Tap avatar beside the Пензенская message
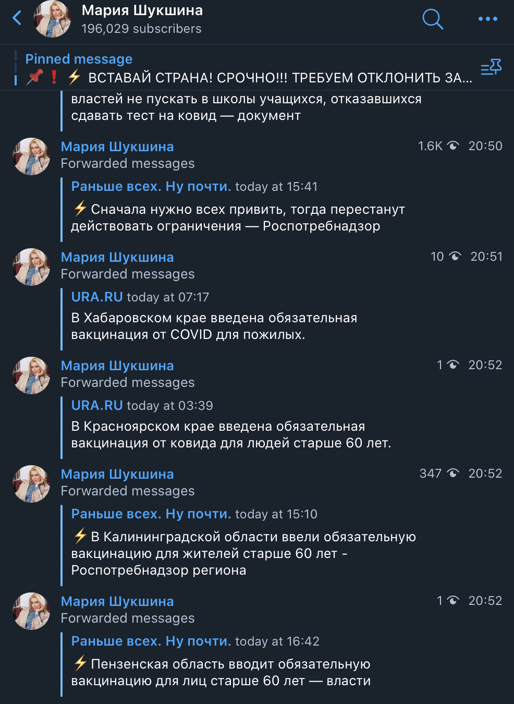 (x=31, y=611)
